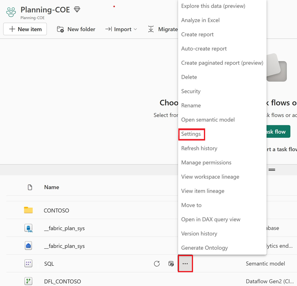Click the SQL database item icon
The width and height of the screenshot is (297, 286).
point(28,228)
